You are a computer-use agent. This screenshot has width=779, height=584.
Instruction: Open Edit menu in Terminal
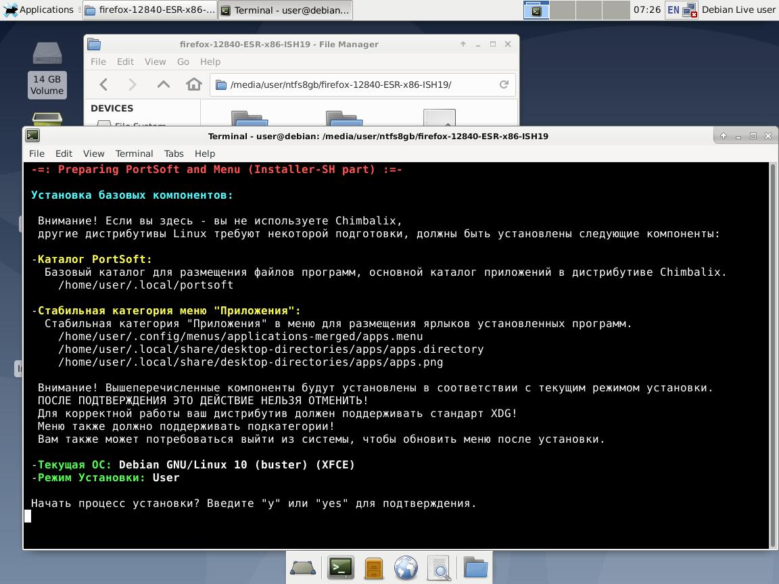pyautogui.click(x=64, y=153)
